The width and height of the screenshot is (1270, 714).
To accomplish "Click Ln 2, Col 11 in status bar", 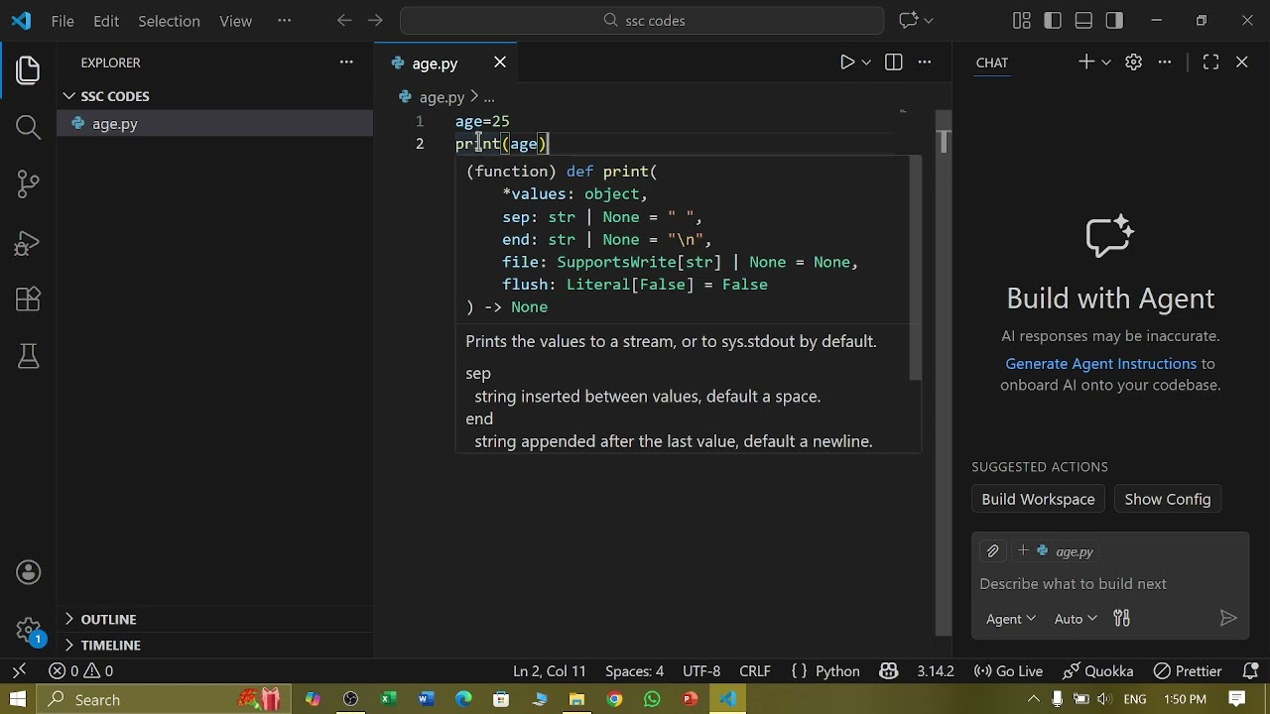I will (550, 671).
